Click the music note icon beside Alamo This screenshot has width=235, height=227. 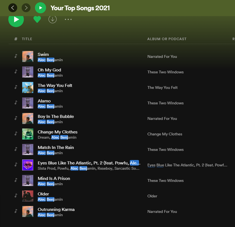(16, 103)
